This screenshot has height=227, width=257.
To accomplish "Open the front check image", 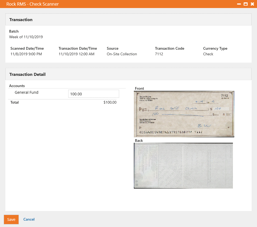I will point(184,114).
